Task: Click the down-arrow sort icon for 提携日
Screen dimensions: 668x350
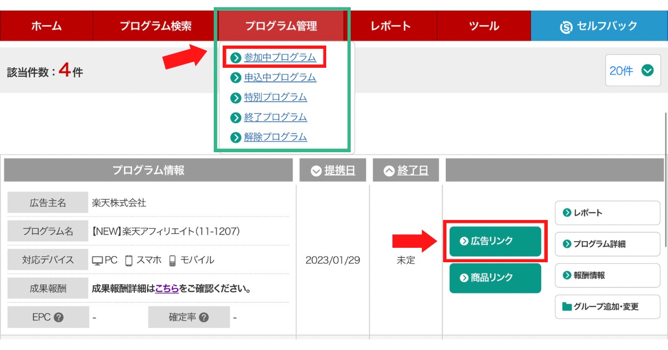Action: (316, 171)
